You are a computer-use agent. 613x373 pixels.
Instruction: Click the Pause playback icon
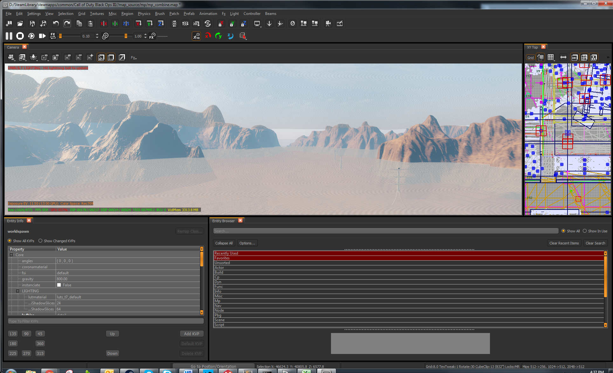point(9,36)
